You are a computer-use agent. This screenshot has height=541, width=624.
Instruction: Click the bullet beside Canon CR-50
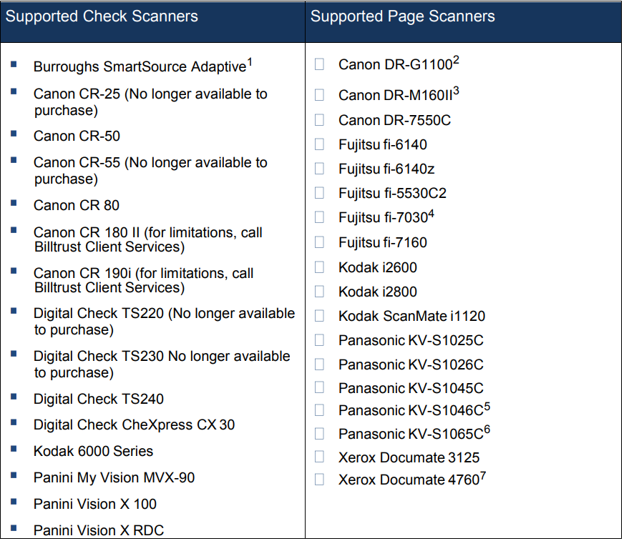coord(14,134)
